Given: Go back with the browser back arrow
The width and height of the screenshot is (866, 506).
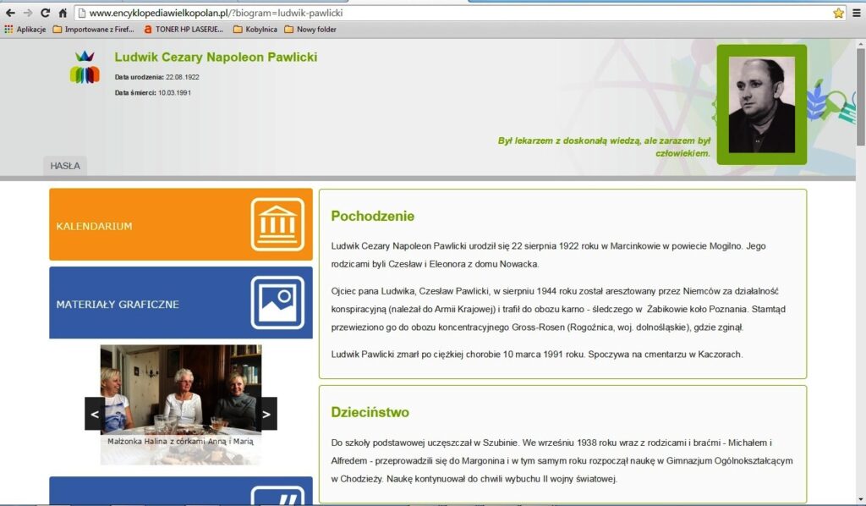Looking at the screenshot, I should 10,13.
